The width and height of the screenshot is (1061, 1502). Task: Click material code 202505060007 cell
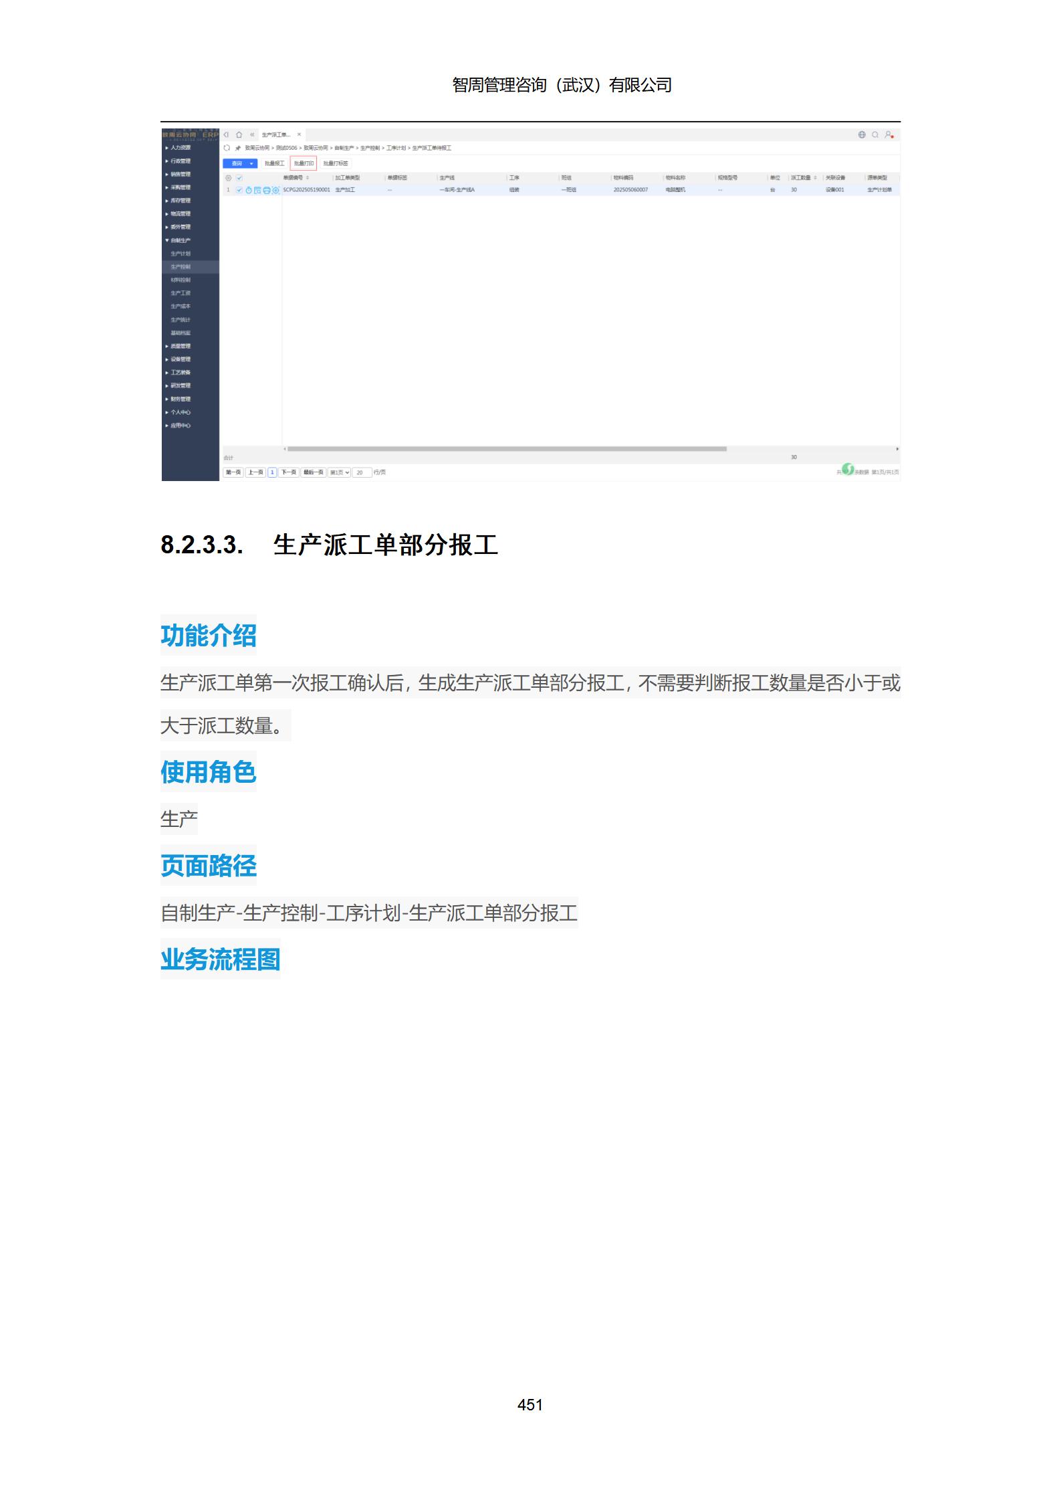tap(630, 190)
